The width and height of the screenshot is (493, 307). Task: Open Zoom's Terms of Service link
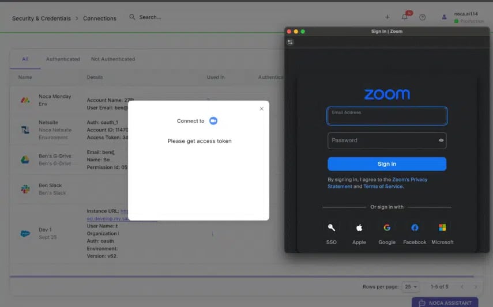[x=383, y=187]
